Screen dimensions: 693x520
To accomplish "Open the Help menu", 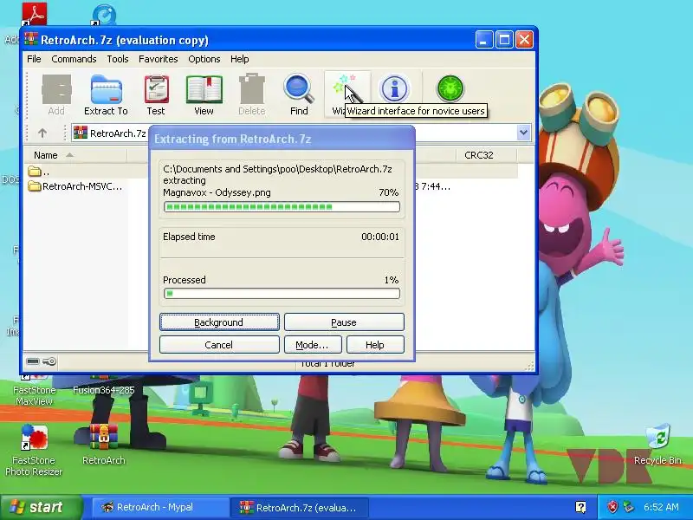I will (x=240, y=59).
